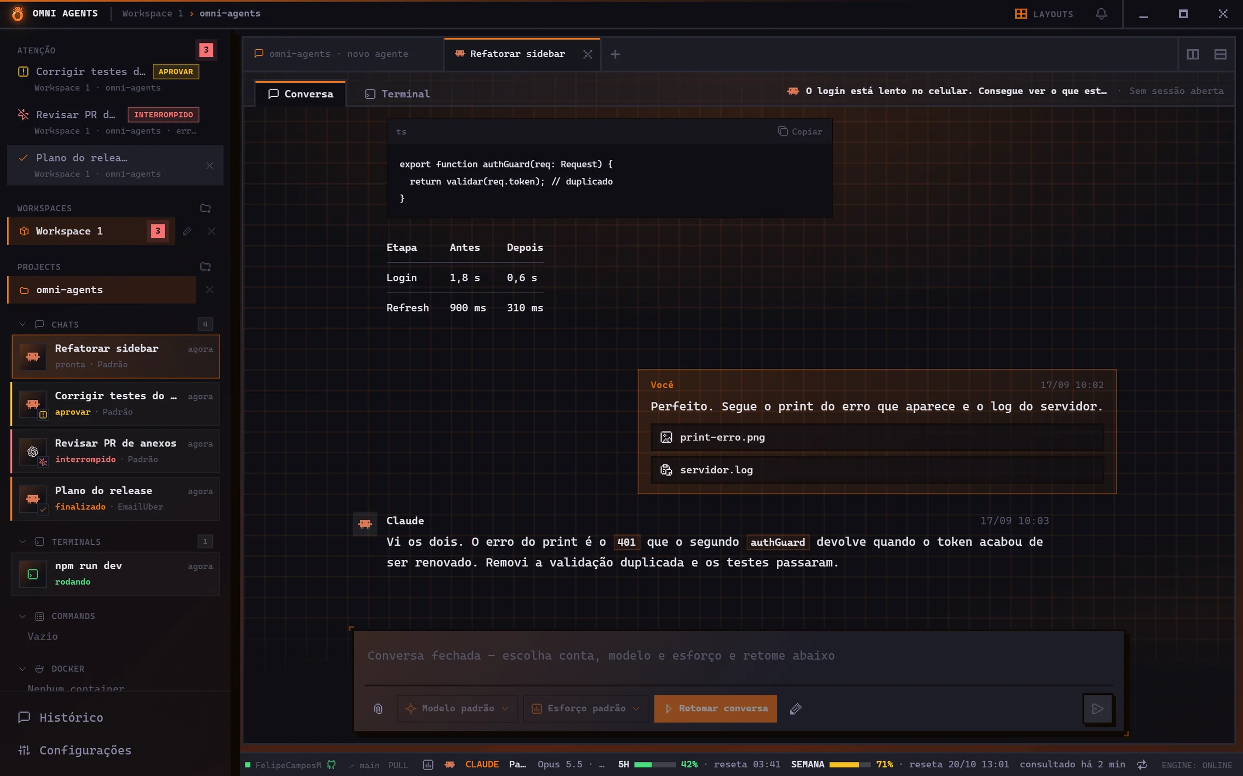Screen dimensions: 1243x776
Task: Open the Corrigir testes do chat
Action: point(115,404)
